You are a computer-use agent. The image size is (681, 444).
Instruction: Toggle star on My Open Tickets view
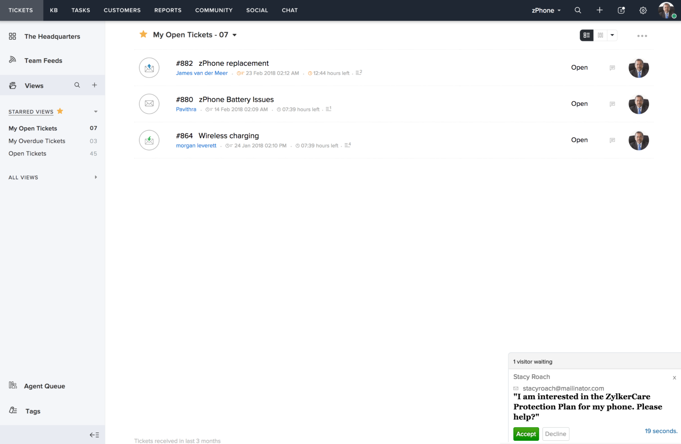(143, 34)
